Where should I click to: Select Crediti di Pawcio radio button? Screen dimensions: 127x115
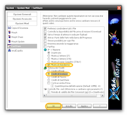coord(49,77)
